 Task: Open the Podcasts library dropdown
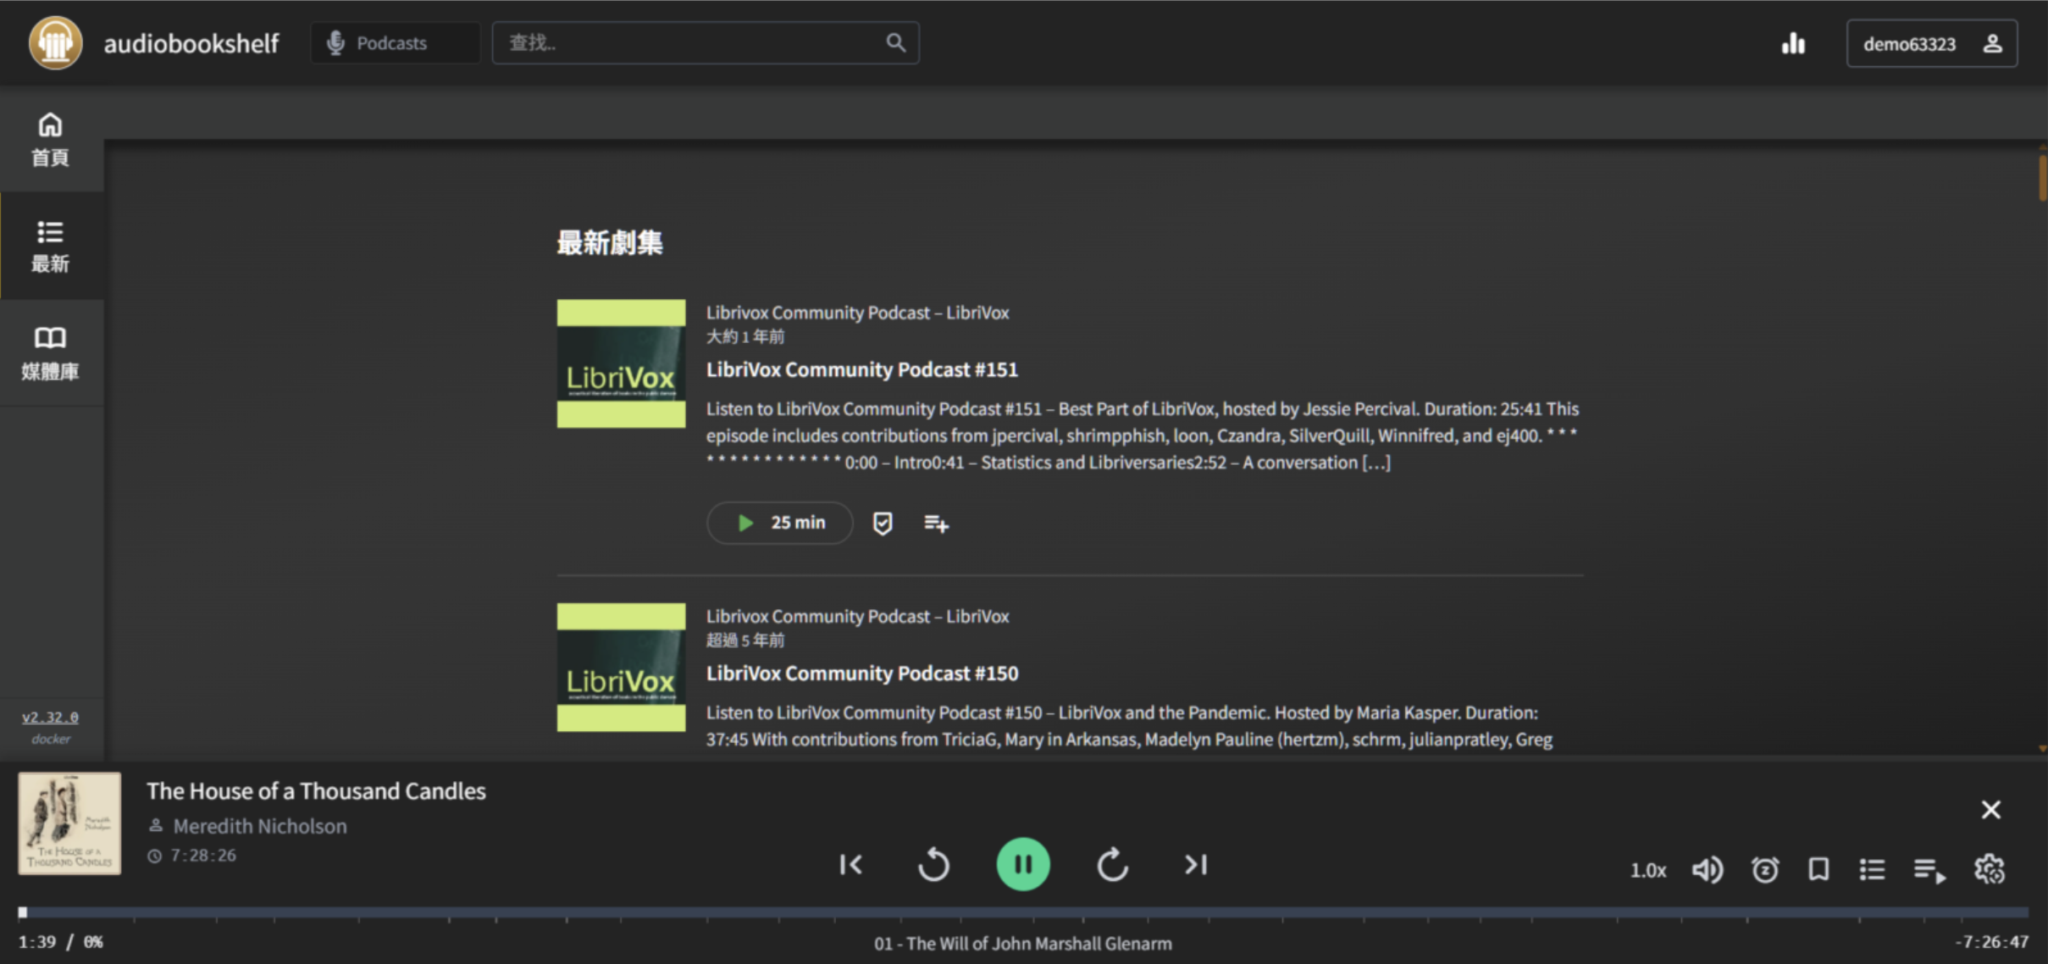click(x=395, y=43)
